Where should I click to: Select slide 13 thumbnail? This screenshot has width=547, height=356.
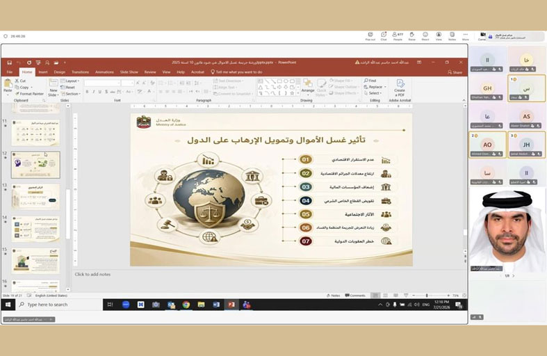coord(35,197)
